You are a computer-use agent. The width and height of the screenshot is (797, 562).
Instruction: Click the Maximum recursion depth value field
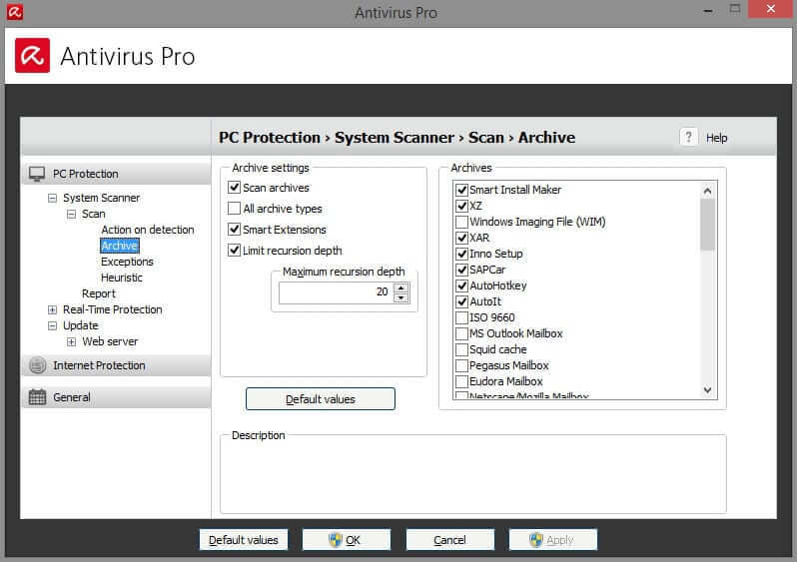(336, 292)
